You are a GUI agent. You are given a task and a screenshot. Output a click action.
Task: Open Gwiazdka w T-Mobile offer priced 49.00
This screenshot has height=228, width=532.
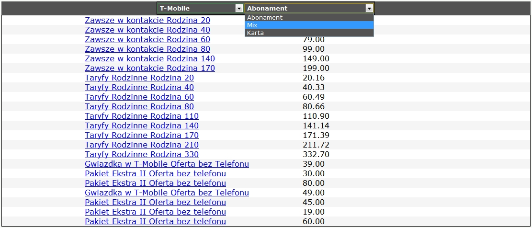[x=167, y=193]
